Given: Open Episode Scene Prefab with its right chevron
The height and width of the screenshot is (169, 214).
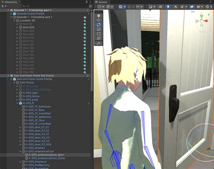Looking at the screenshot, I should 88,13.
